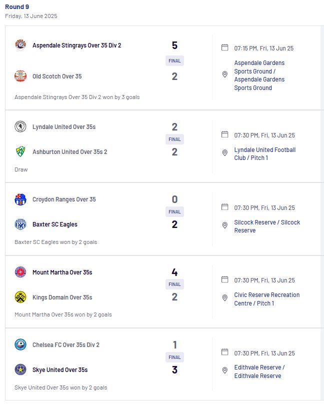324x404 pixels.
Task: Click location pin icon beside Edithvale Reserve
Action: 225,370
